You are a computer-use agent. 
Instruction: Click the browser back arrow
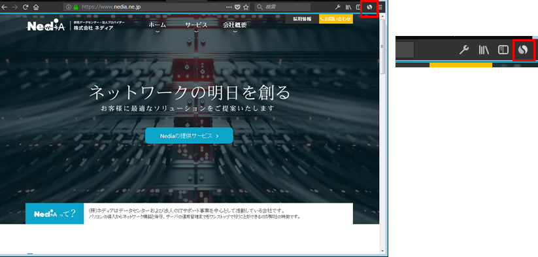[5, 7]
